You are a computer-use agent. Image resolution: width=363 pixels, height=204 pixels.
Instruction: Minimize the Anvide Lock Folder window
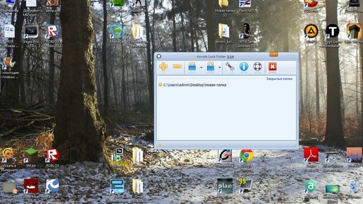pyautogui.click(x=282, y=57)
